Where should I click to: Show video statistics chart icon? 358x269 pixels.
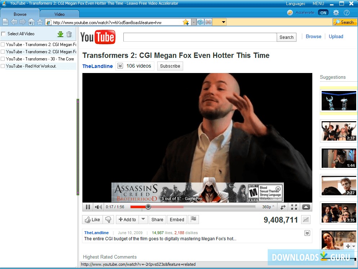(306, 219)
